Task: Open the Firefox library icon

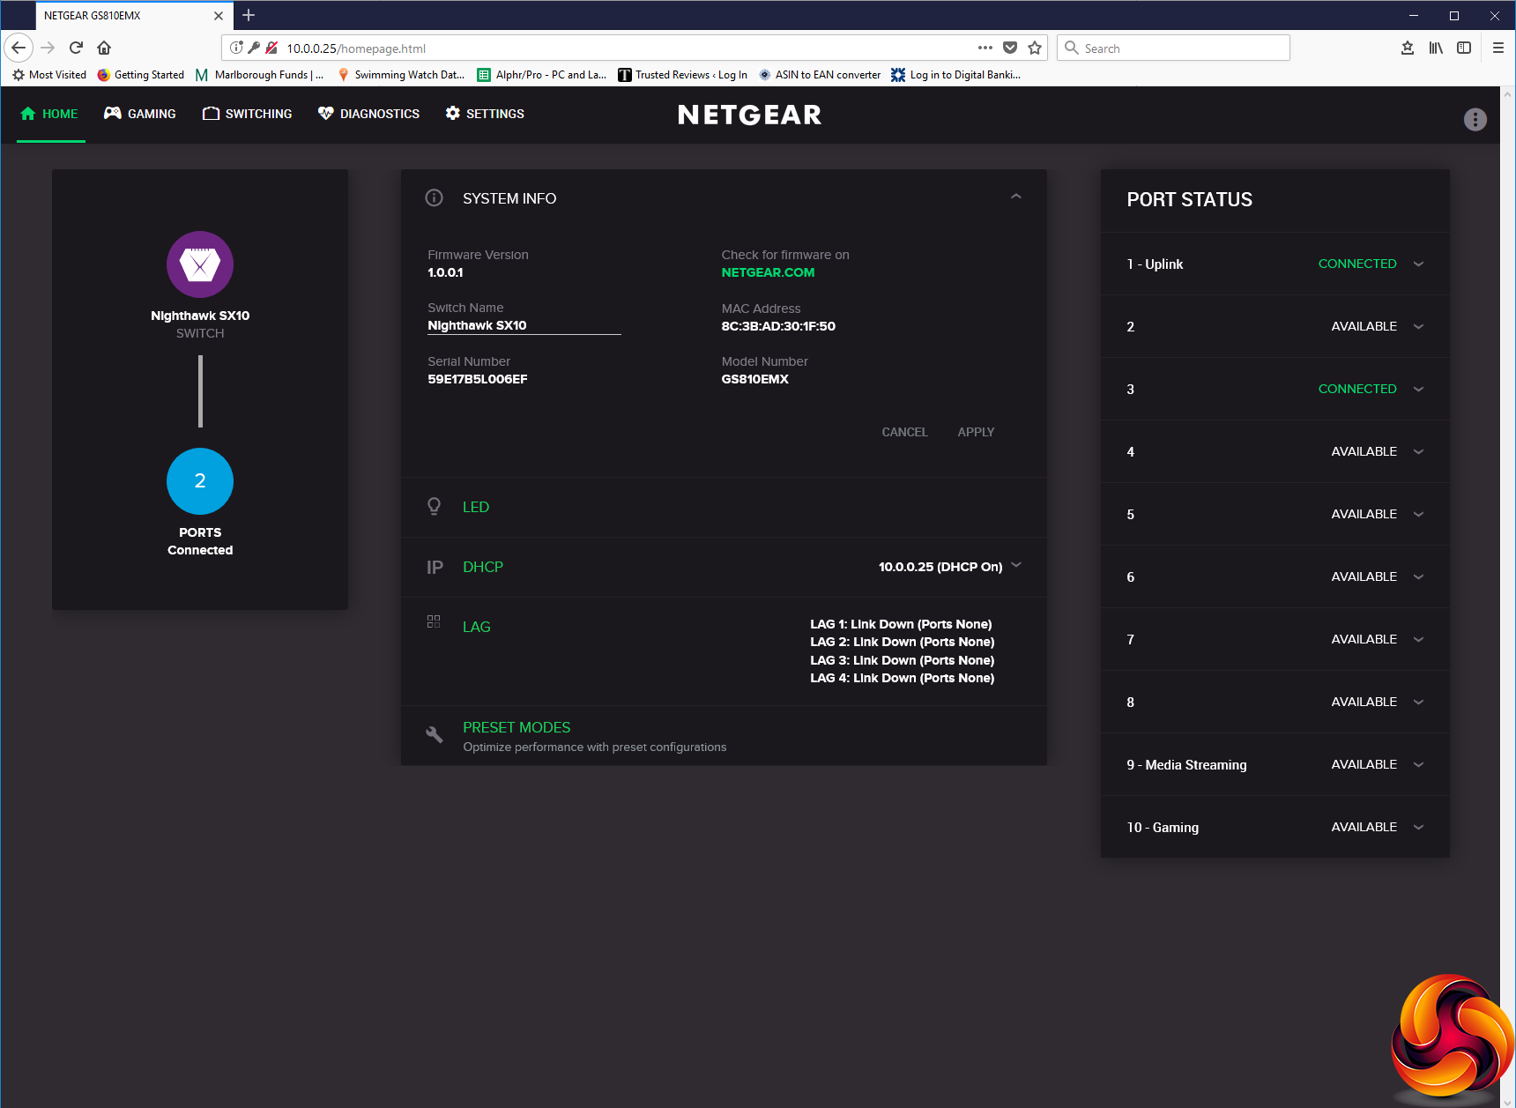Action: tap(1436, 48)
